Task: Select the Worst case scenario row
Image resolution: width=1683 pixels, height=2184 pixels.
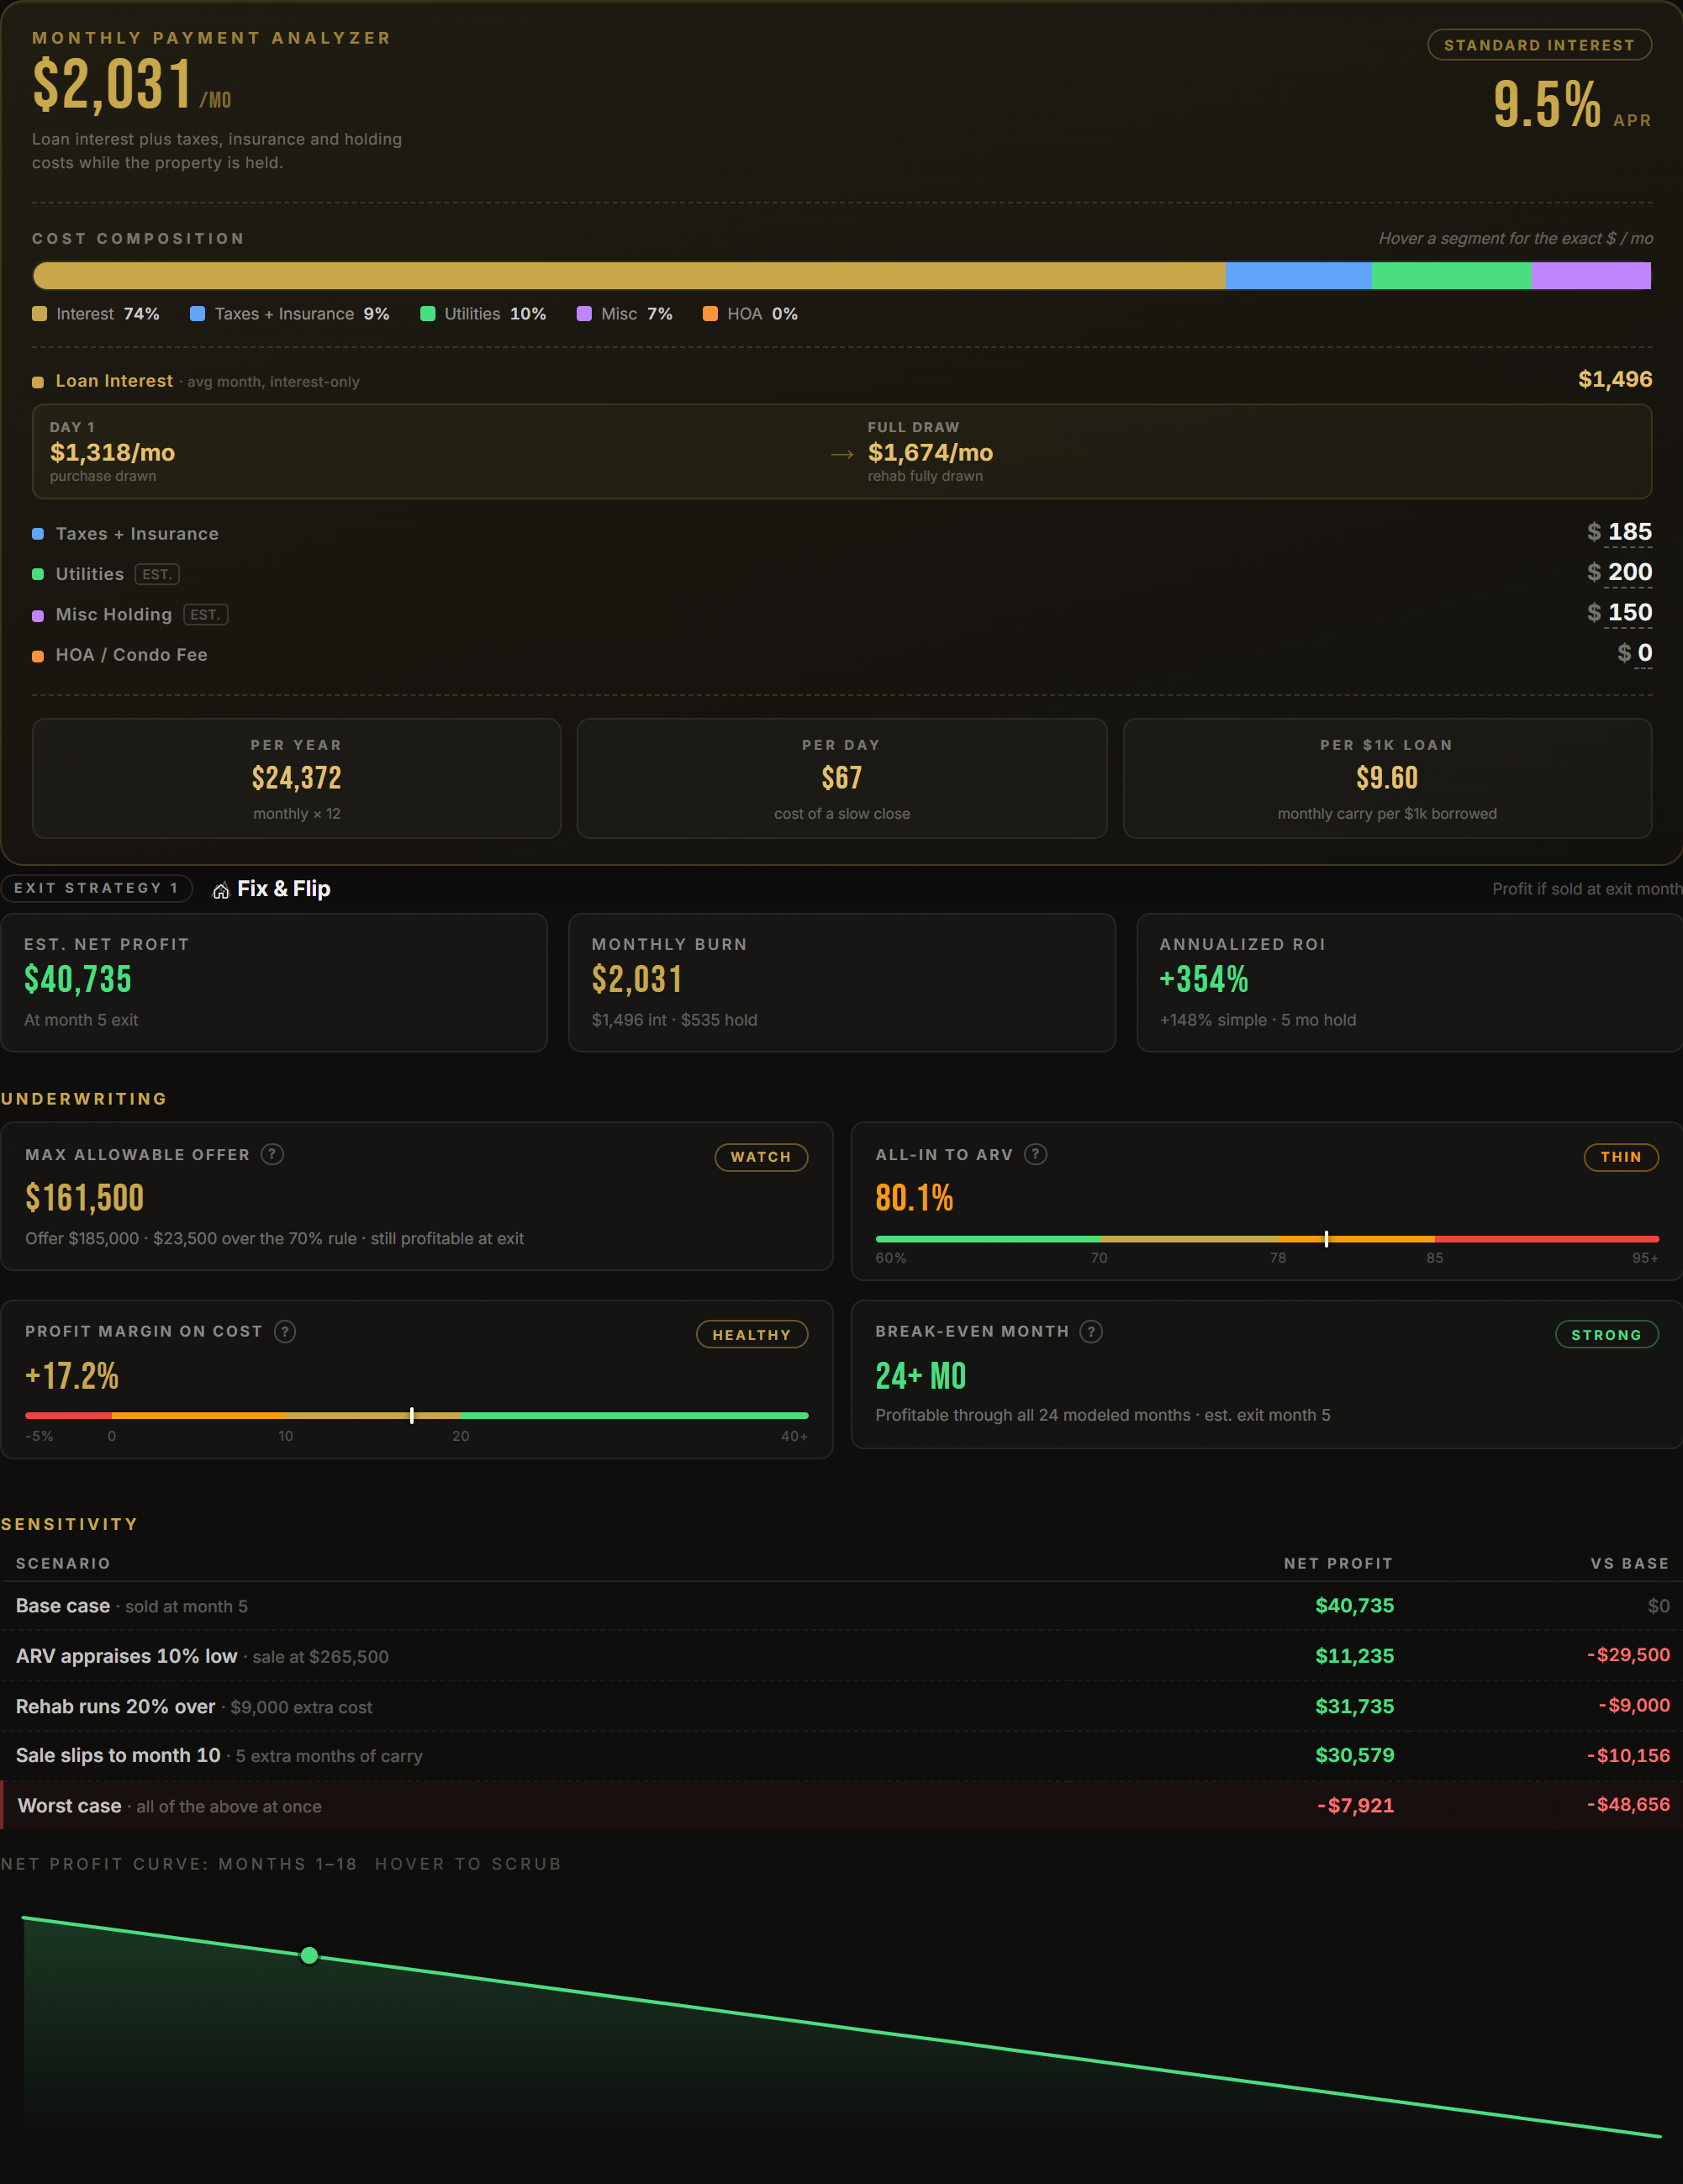Action: [x=842, y=1806]
